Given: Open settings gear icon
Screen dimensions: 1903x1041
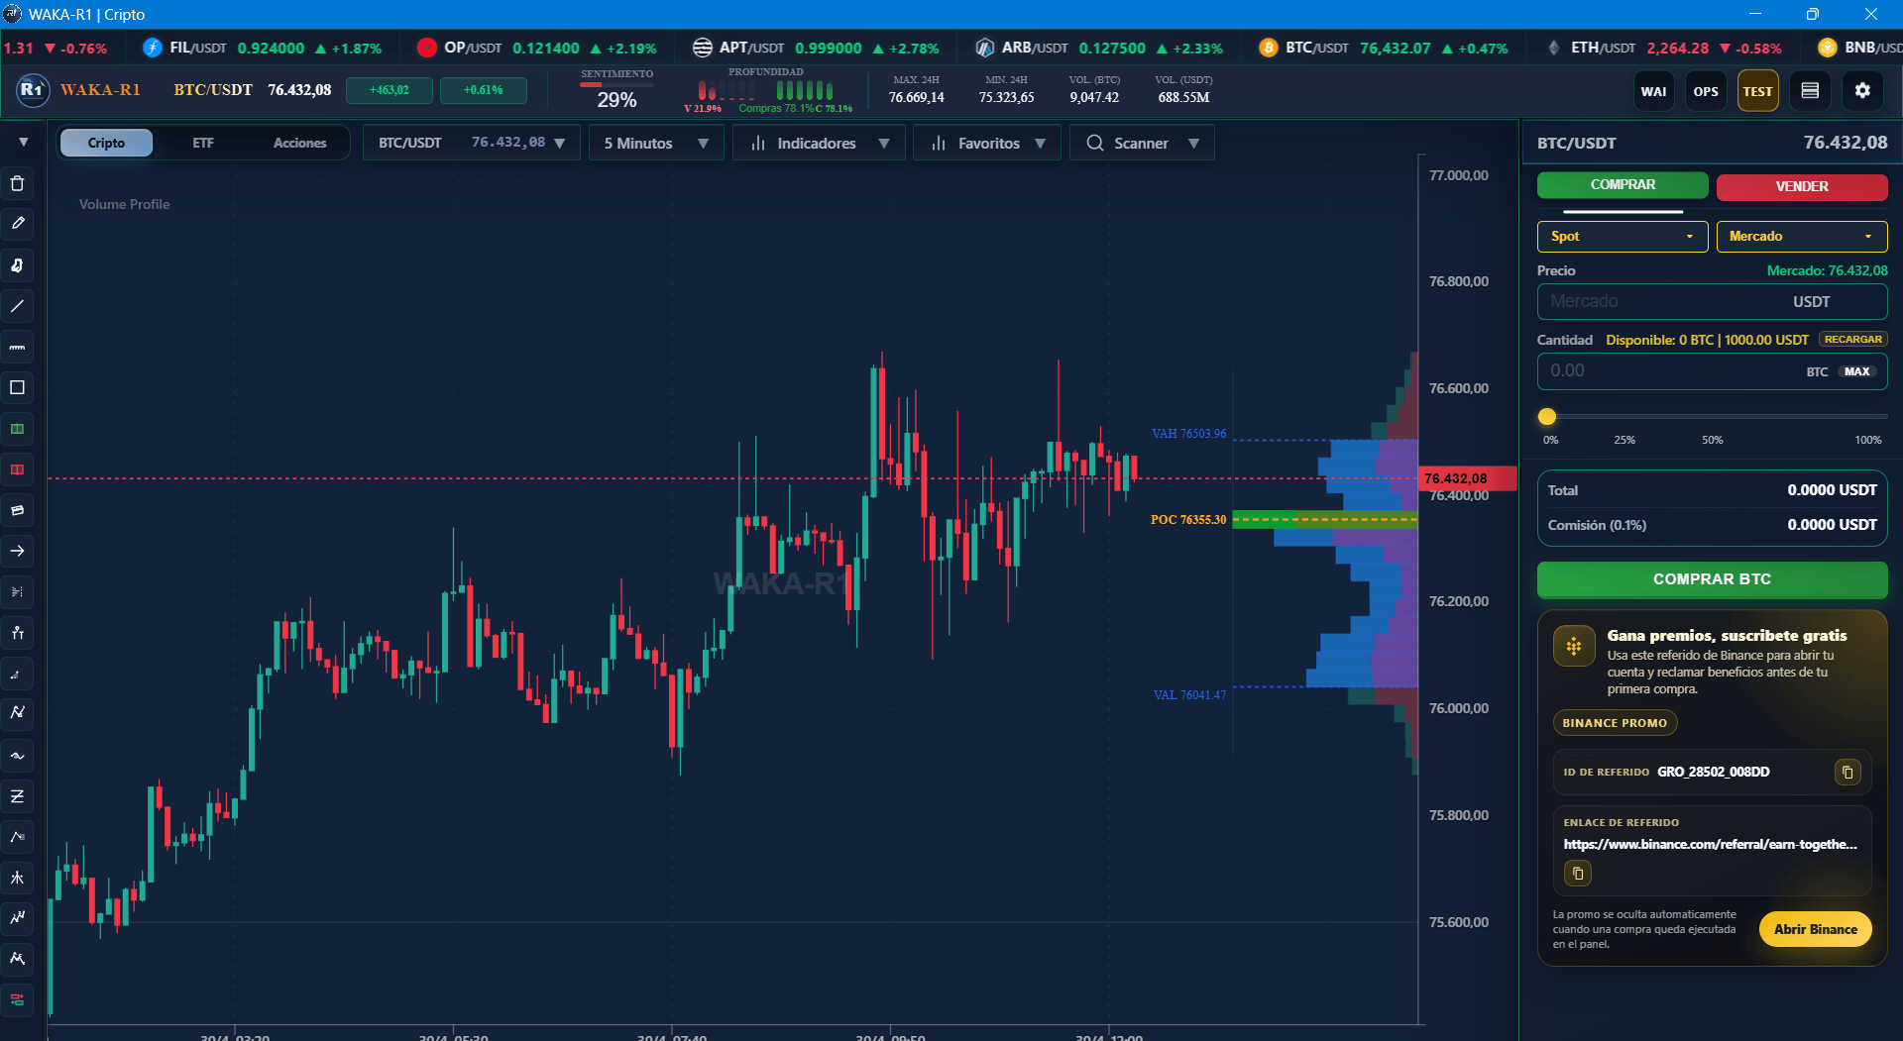Looking at the screenshot, I should click(1862, 91).
